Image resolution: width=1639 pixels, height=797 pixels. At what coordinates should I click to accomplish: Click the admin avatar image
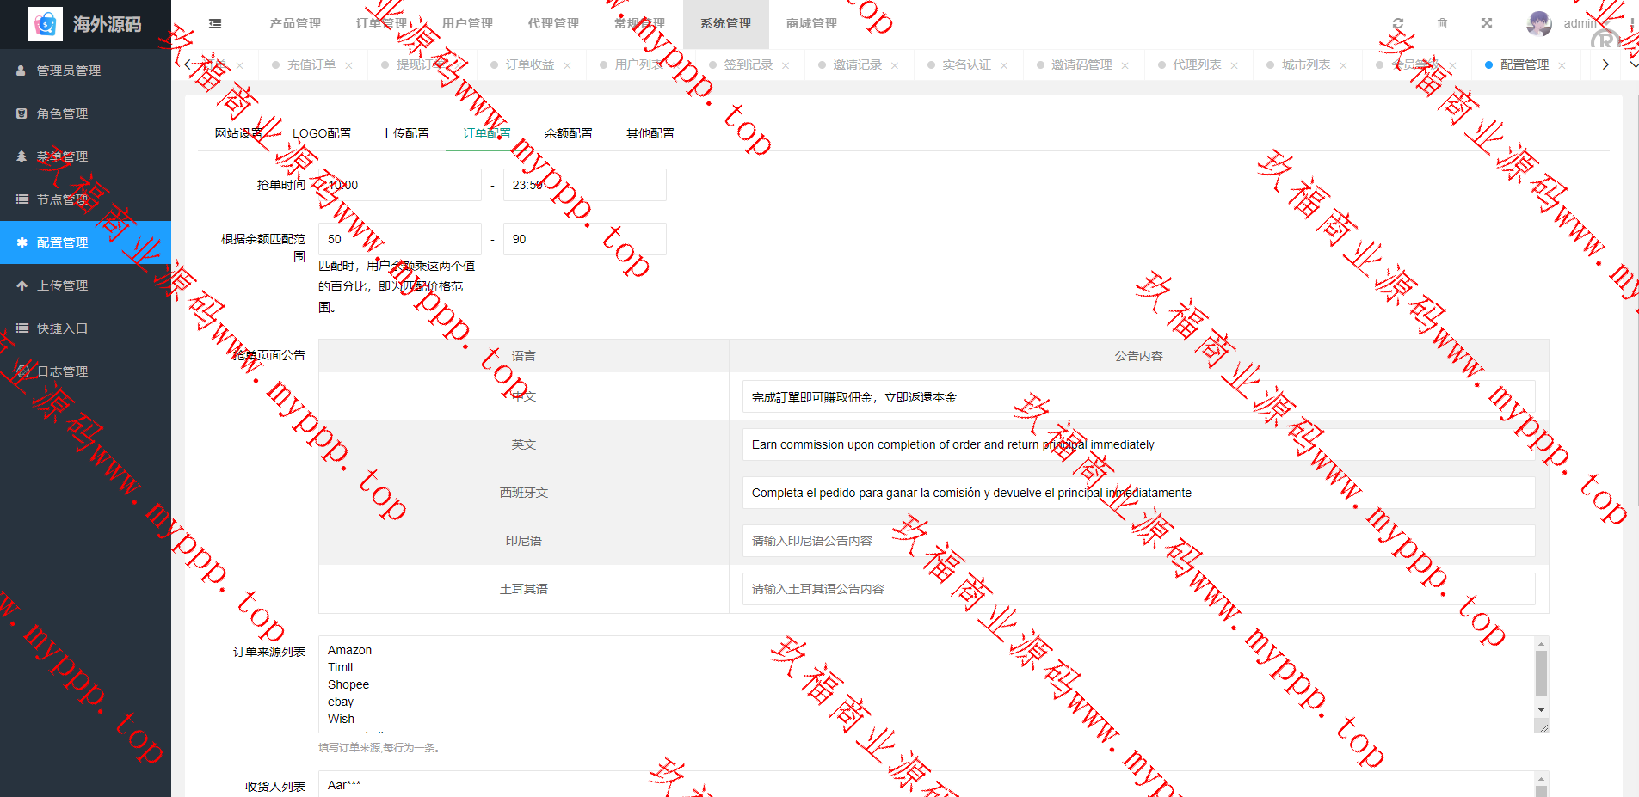pyautogui.click(x=1538, y=24)
